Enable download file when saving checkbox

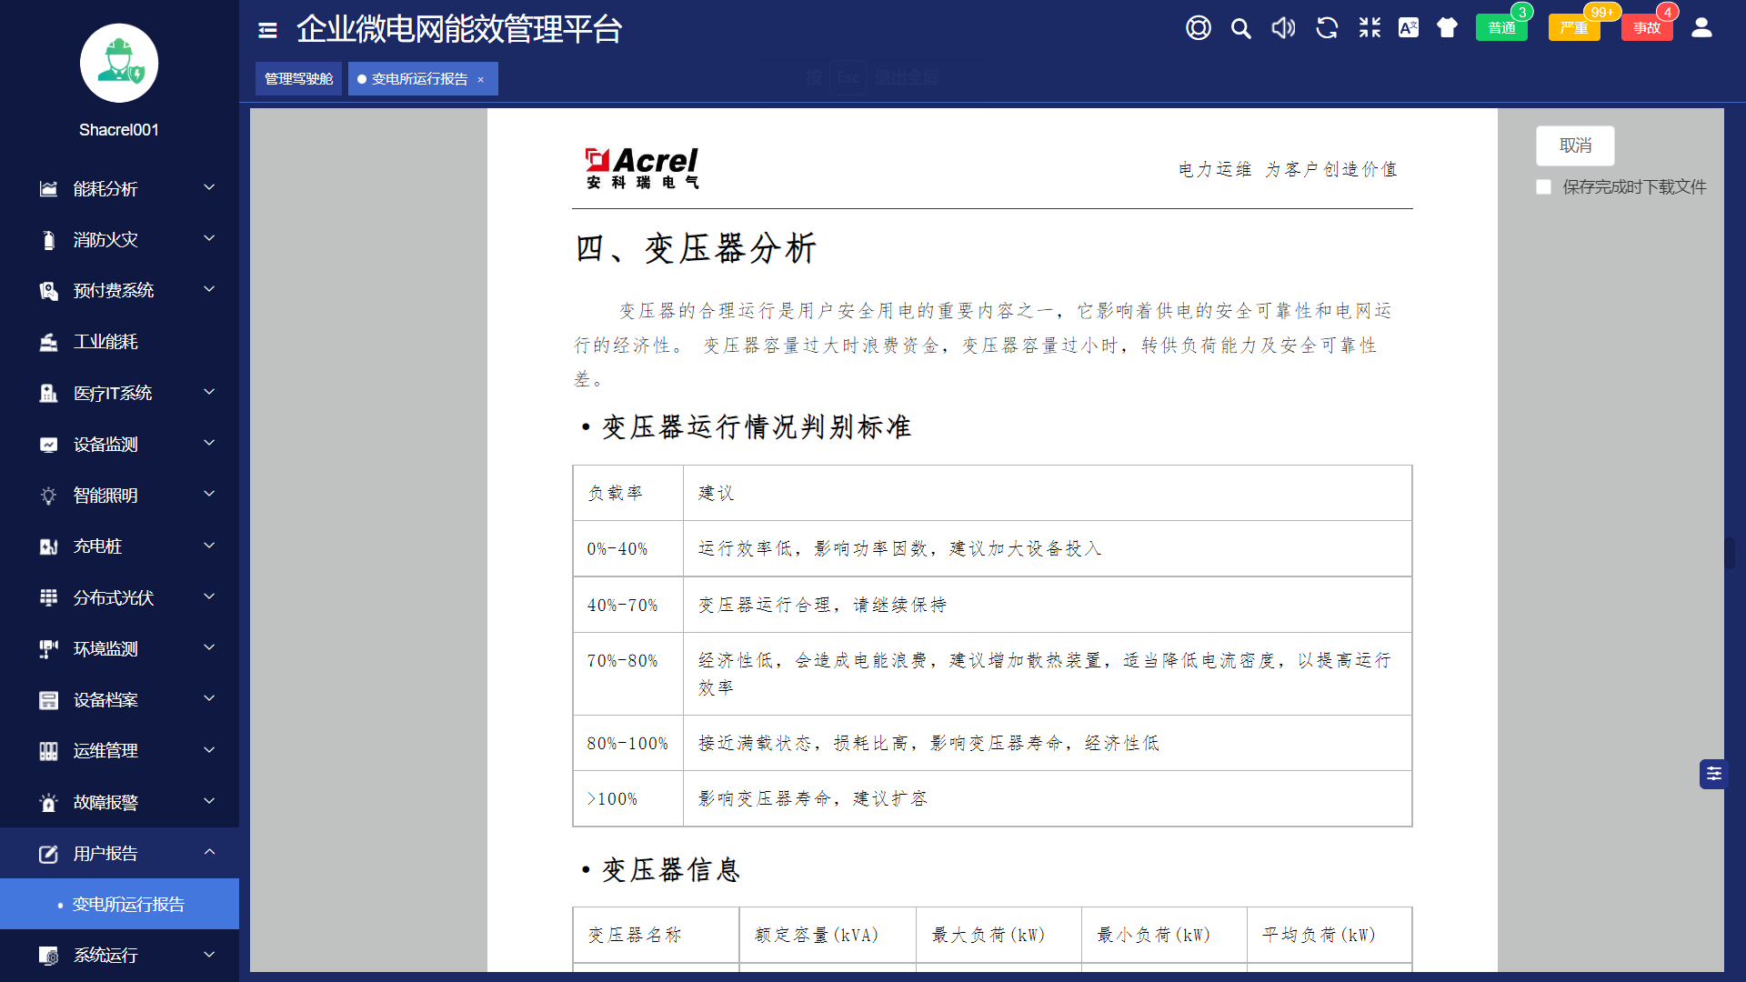click(1544, 187)
